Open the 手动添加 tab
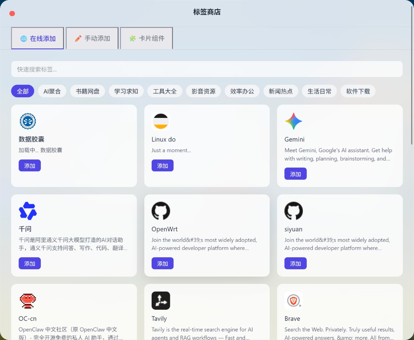This screenshot has width=414, height=340. [x=92, y=38]
